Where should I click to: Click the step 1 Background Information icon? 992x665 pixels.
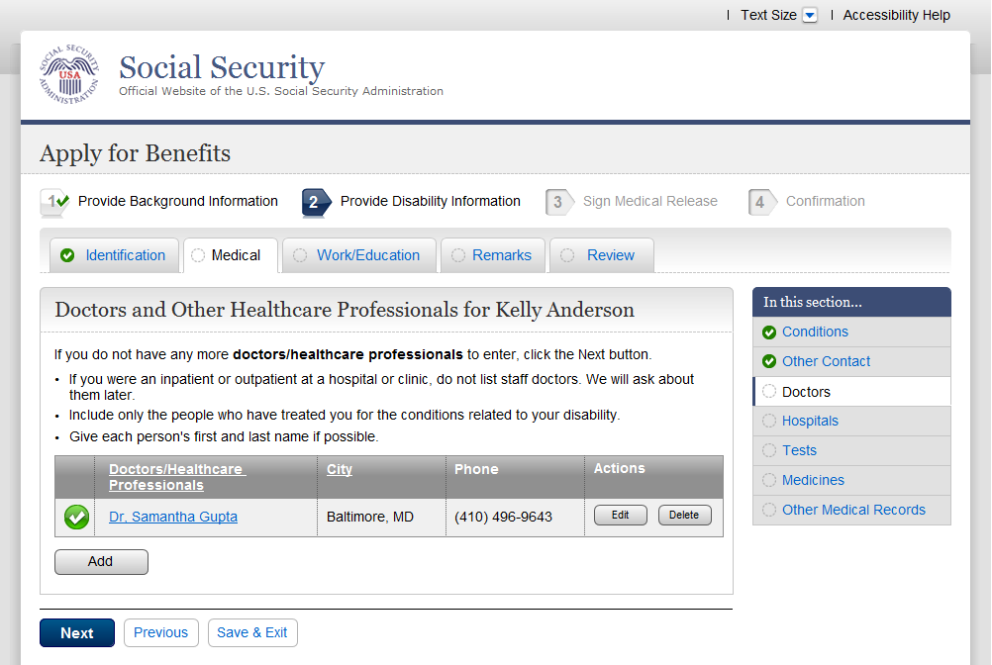54,202
